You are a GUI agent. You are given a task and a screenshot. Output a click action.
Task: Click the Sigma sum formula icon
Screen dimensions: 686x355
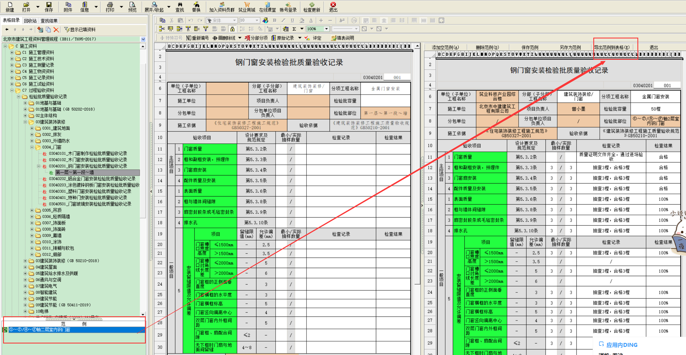coord(294,29)
